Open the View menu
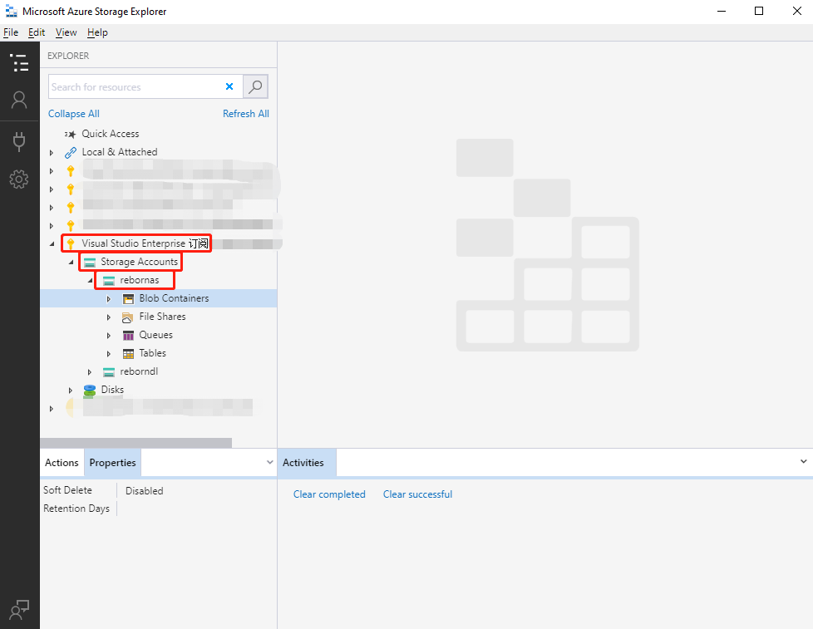 pyautogui.click(x=66, y=32)
